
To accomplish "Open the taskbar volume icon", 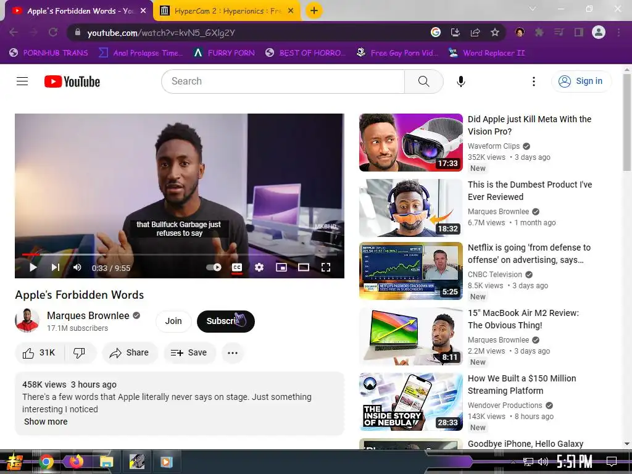I will [x=543, y=462].
